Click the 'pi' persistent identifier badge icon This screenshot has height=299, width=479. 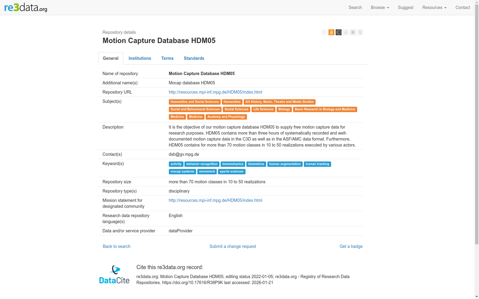pos(346,32)
